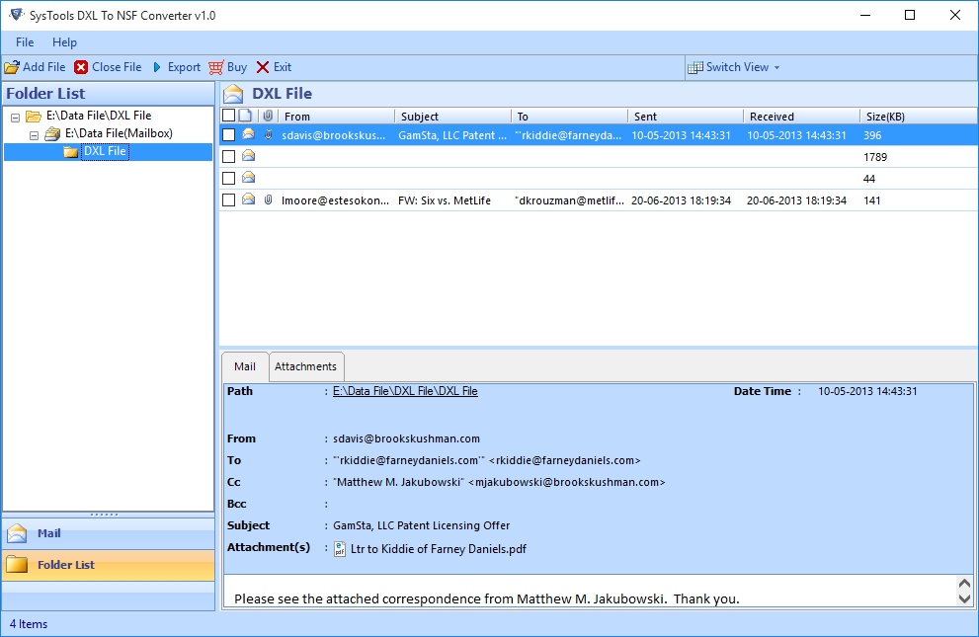The width and height of the screenshot is (979, 637).
Task: Click the Mail envelope icon in bottom pane
Action: tap(17, 533)
